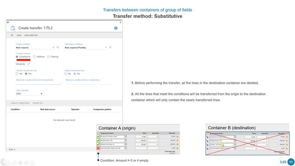Delete Optical Mouse row in Container B
This screenshot has height=166, width=295.
pos(287,148)
